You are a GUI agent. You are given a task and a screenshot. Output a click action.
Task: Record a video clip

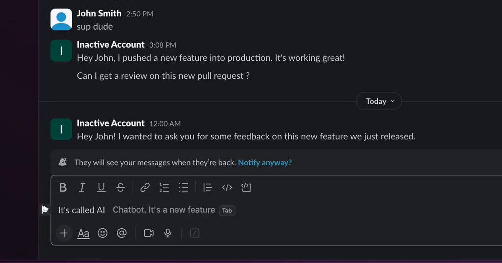pyautogui.click(x=149, y=233)
